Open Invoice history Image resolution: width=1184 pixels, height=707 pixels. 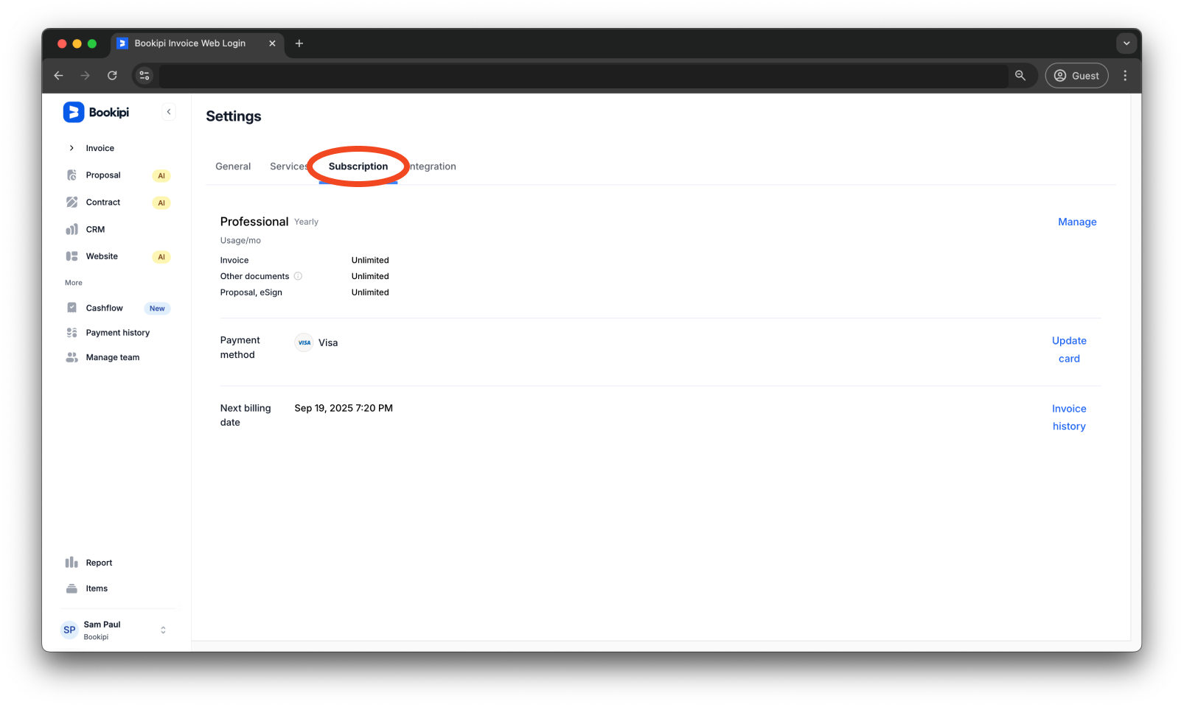1069,417
